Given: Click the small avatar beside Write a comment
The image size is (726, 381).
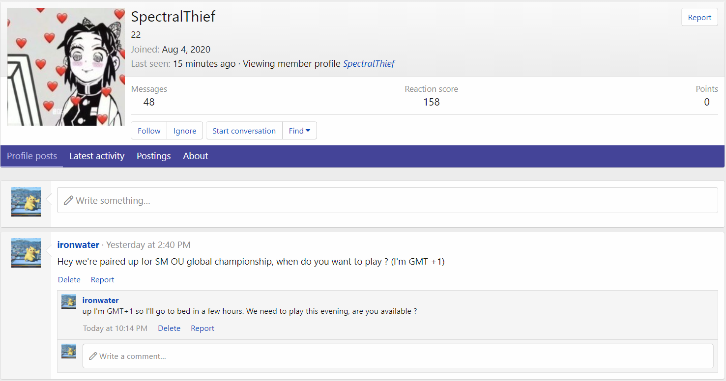Looking at the screenshot, I should (x=69, y=351).
